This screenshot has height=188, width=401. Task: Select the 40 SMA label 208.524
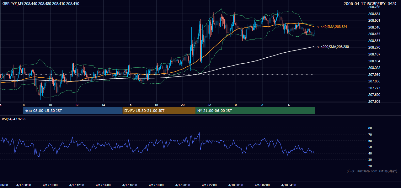(x=332, y=27)
